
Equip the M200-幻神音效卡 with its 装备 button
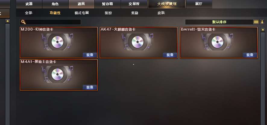(x=90, y=55)
